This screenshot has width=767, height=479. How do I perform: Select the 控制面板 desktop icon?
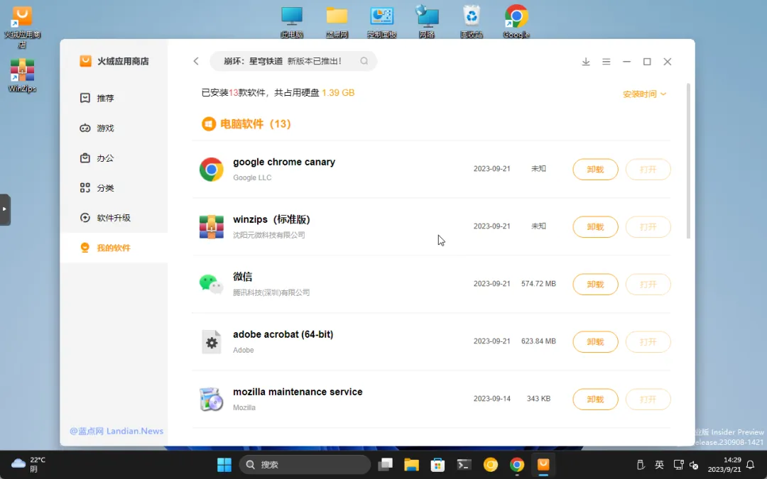tap(381, 22)
